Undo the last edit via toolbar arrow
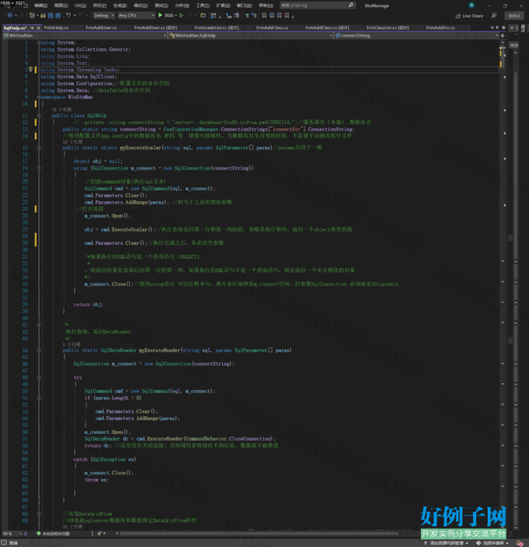Image resolution: width=529 pixels, height=547 pixels. 68,15
